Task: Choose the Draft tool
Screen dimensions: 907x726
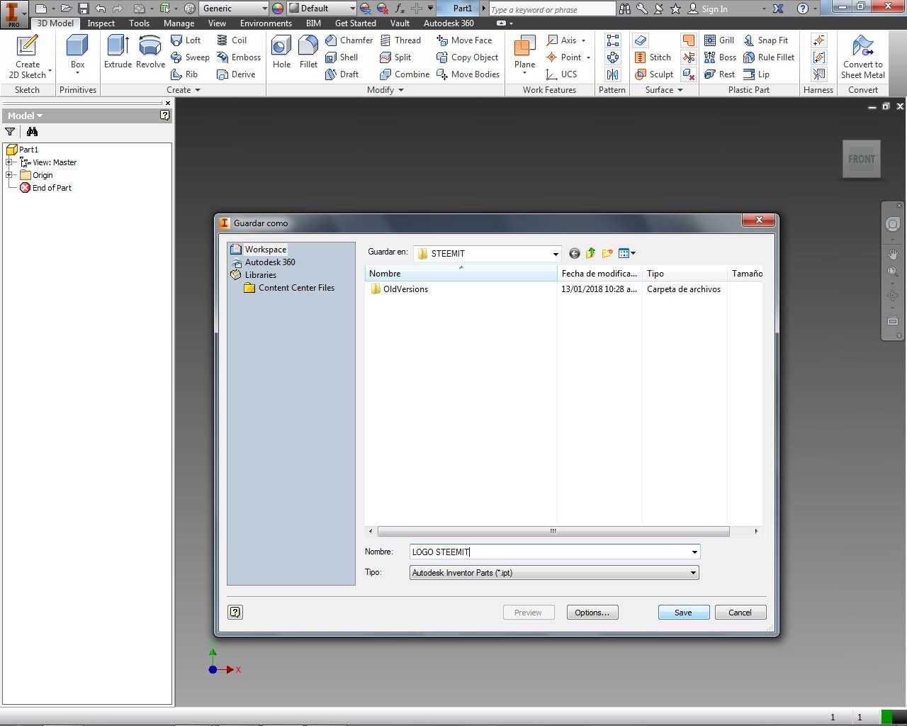Action: tap(342, 74)
